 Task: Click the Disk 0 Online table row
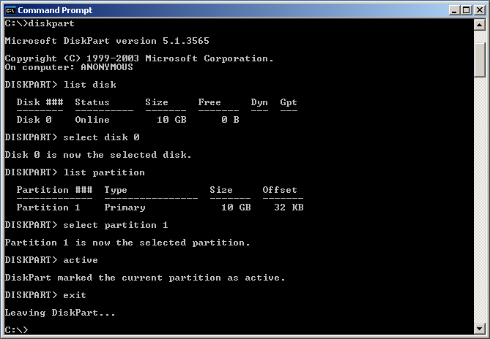click(127, 120)
